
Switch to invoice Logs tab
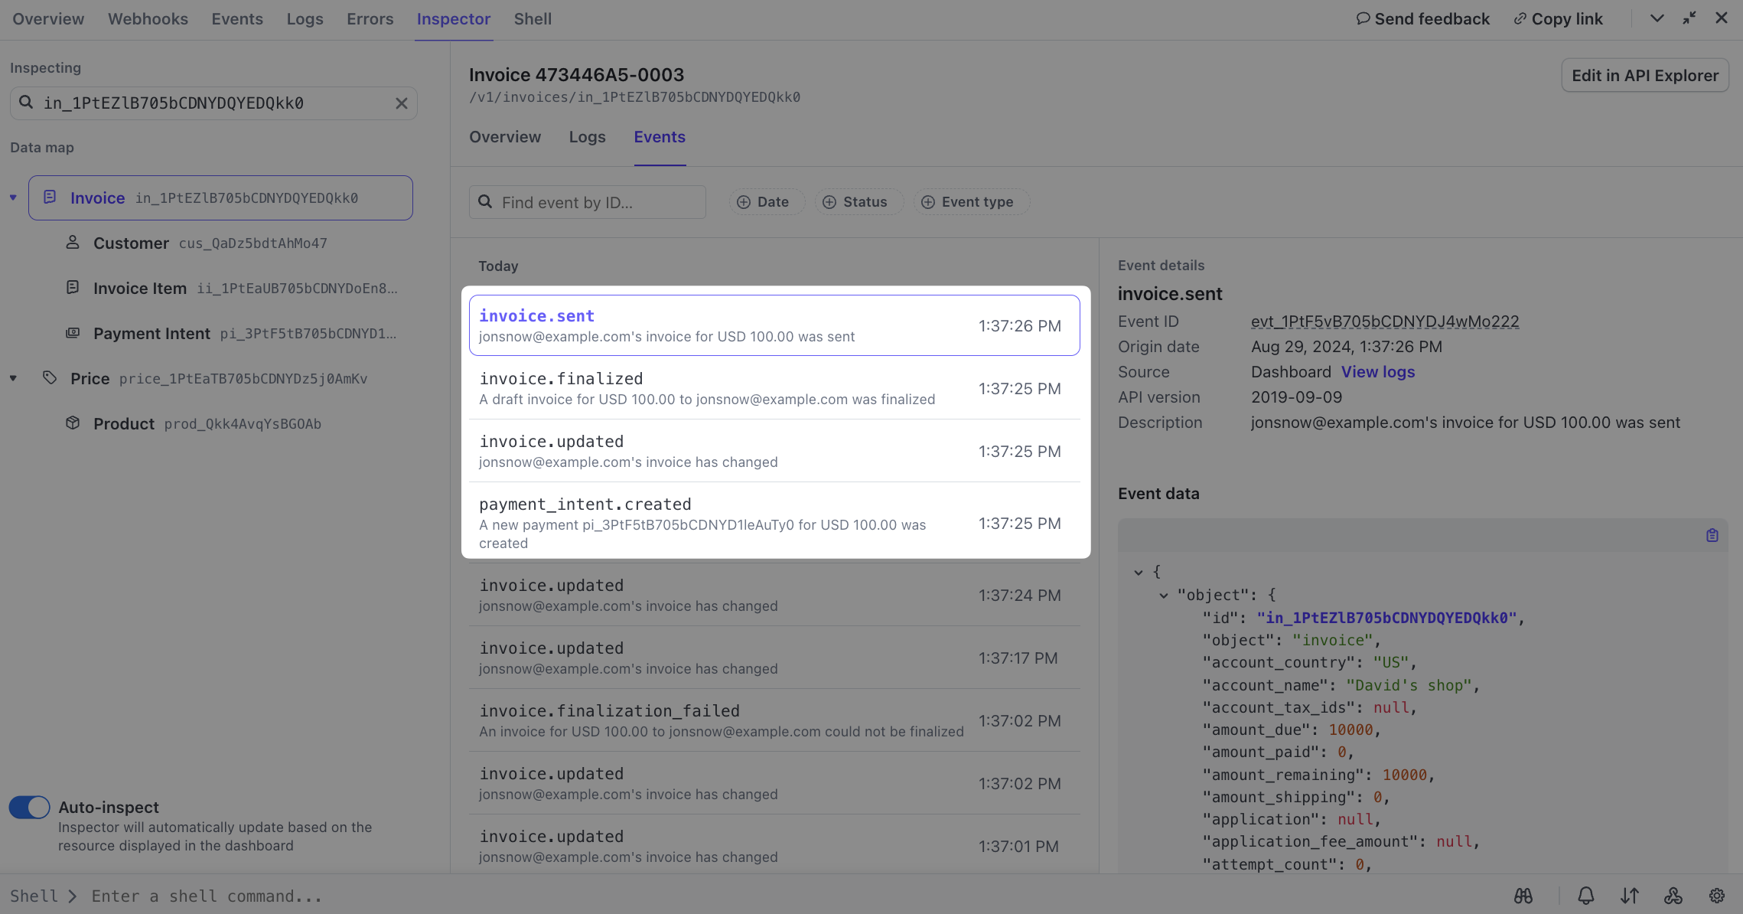point(587,137)
